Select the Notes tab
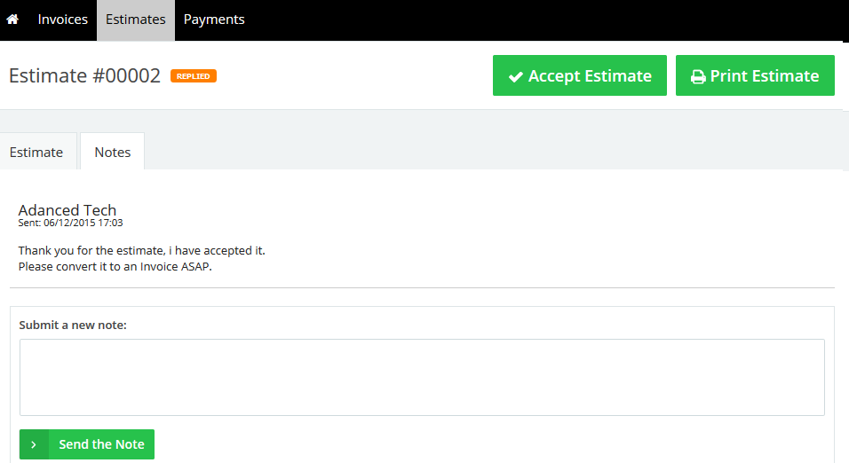This screenshot has width=849, height=463. (x=113, y=152)
